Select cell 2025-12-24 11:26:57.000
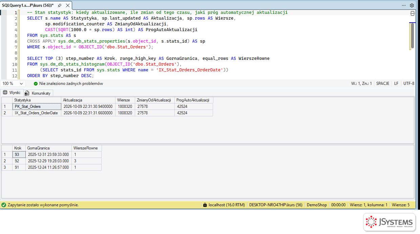420x234 pixels. [48, 167]
